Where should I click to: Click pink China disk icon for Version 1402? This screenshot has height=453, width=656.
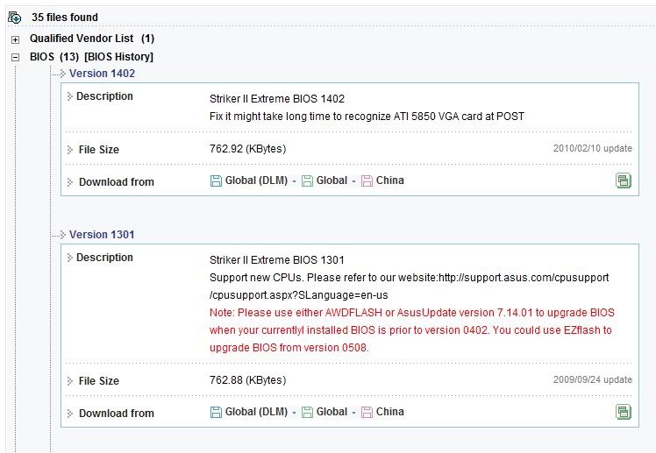pos(367,181)
